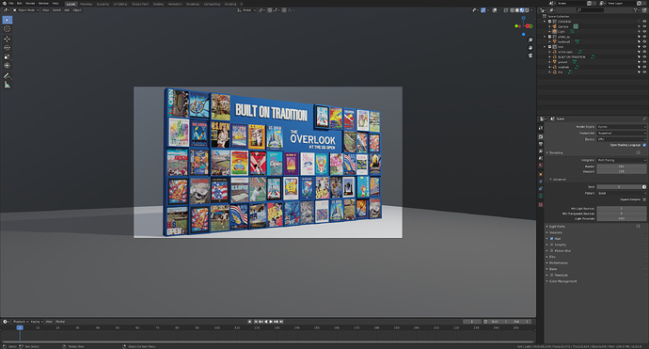
Task: Hide the ground object in outliner
Action: (644, 62)
